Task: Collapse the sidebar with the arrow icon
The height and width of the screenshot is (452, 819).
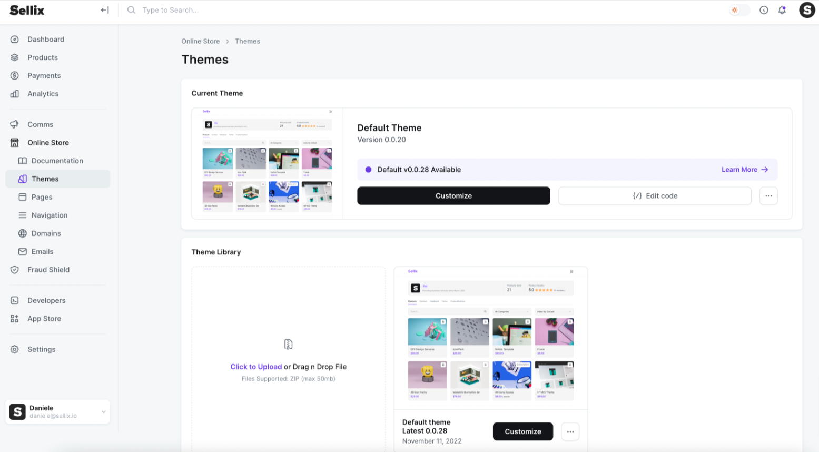Action: click(104, 9)
